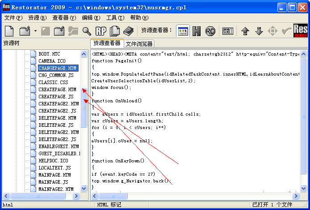
Task: Select CREATEPAGE.HTM in the resource tree
Action: coord(57,89)
